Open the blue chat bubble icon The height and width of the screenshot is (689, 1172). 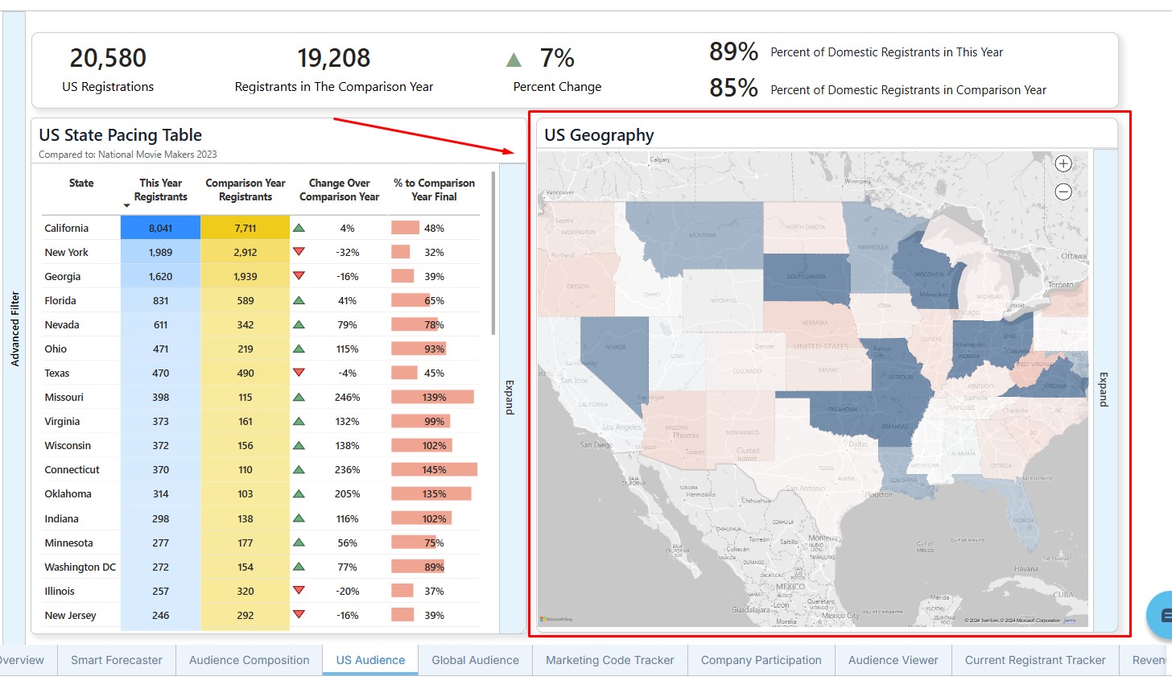(x=1162, y=616)
